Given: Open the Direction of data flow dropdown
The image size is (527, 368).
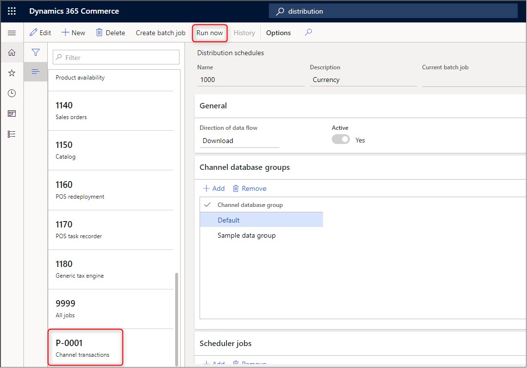Looking at the screenshot, I should pyautogui.click(x=239, y=141).
